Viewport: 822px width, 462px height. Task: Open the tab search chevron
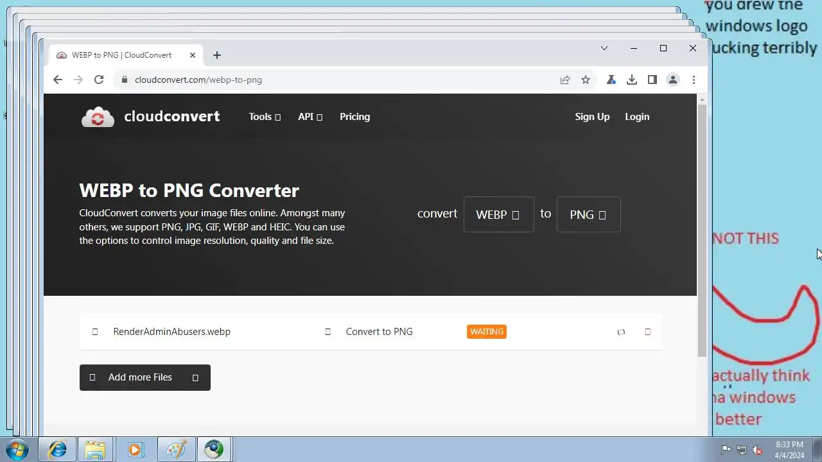(x=604, y=48)
